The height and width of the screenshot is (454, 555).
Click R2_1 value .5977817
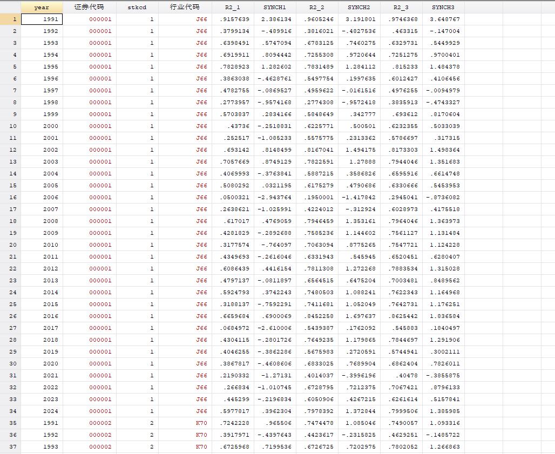tap(233, 411)
